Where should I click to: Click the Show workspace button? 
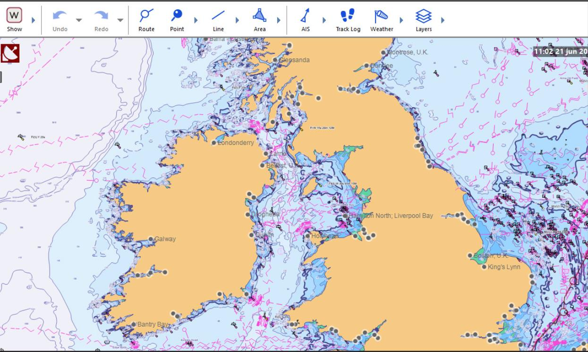[14, 19]
